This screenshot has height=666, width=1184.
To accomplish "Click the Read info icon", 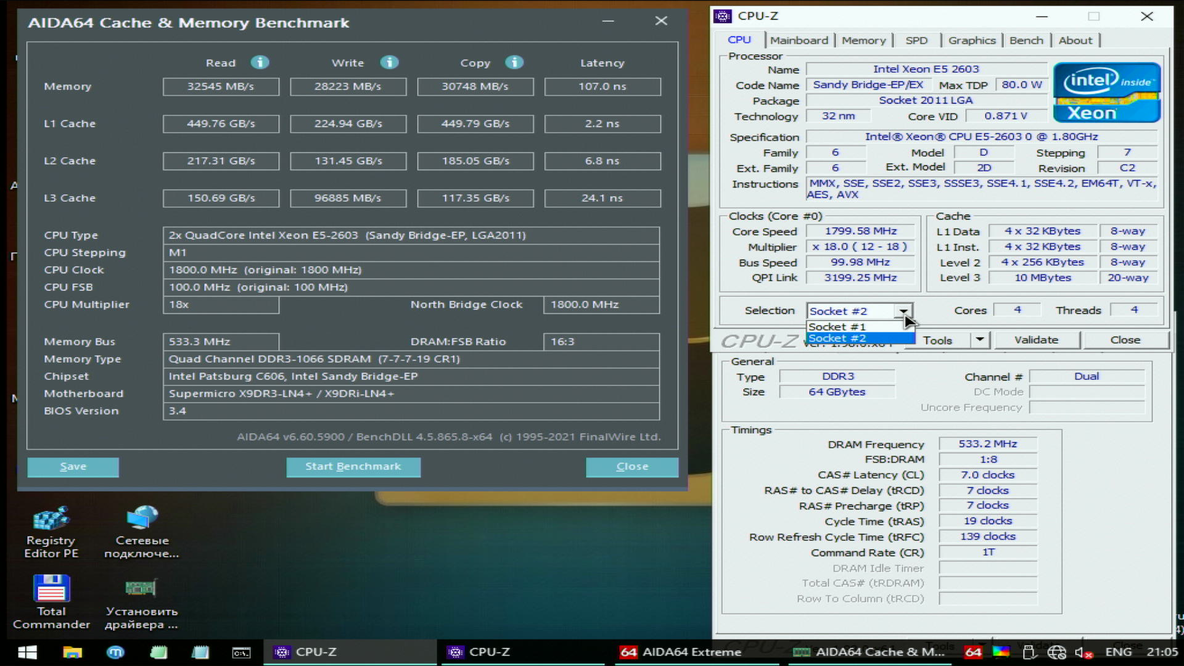I will tap(260, 62).
